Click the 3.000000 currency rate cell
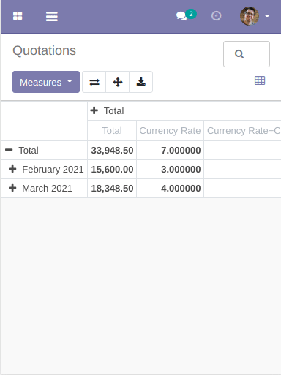This screenshot has height=375, width=281. [x=171, y=170]
